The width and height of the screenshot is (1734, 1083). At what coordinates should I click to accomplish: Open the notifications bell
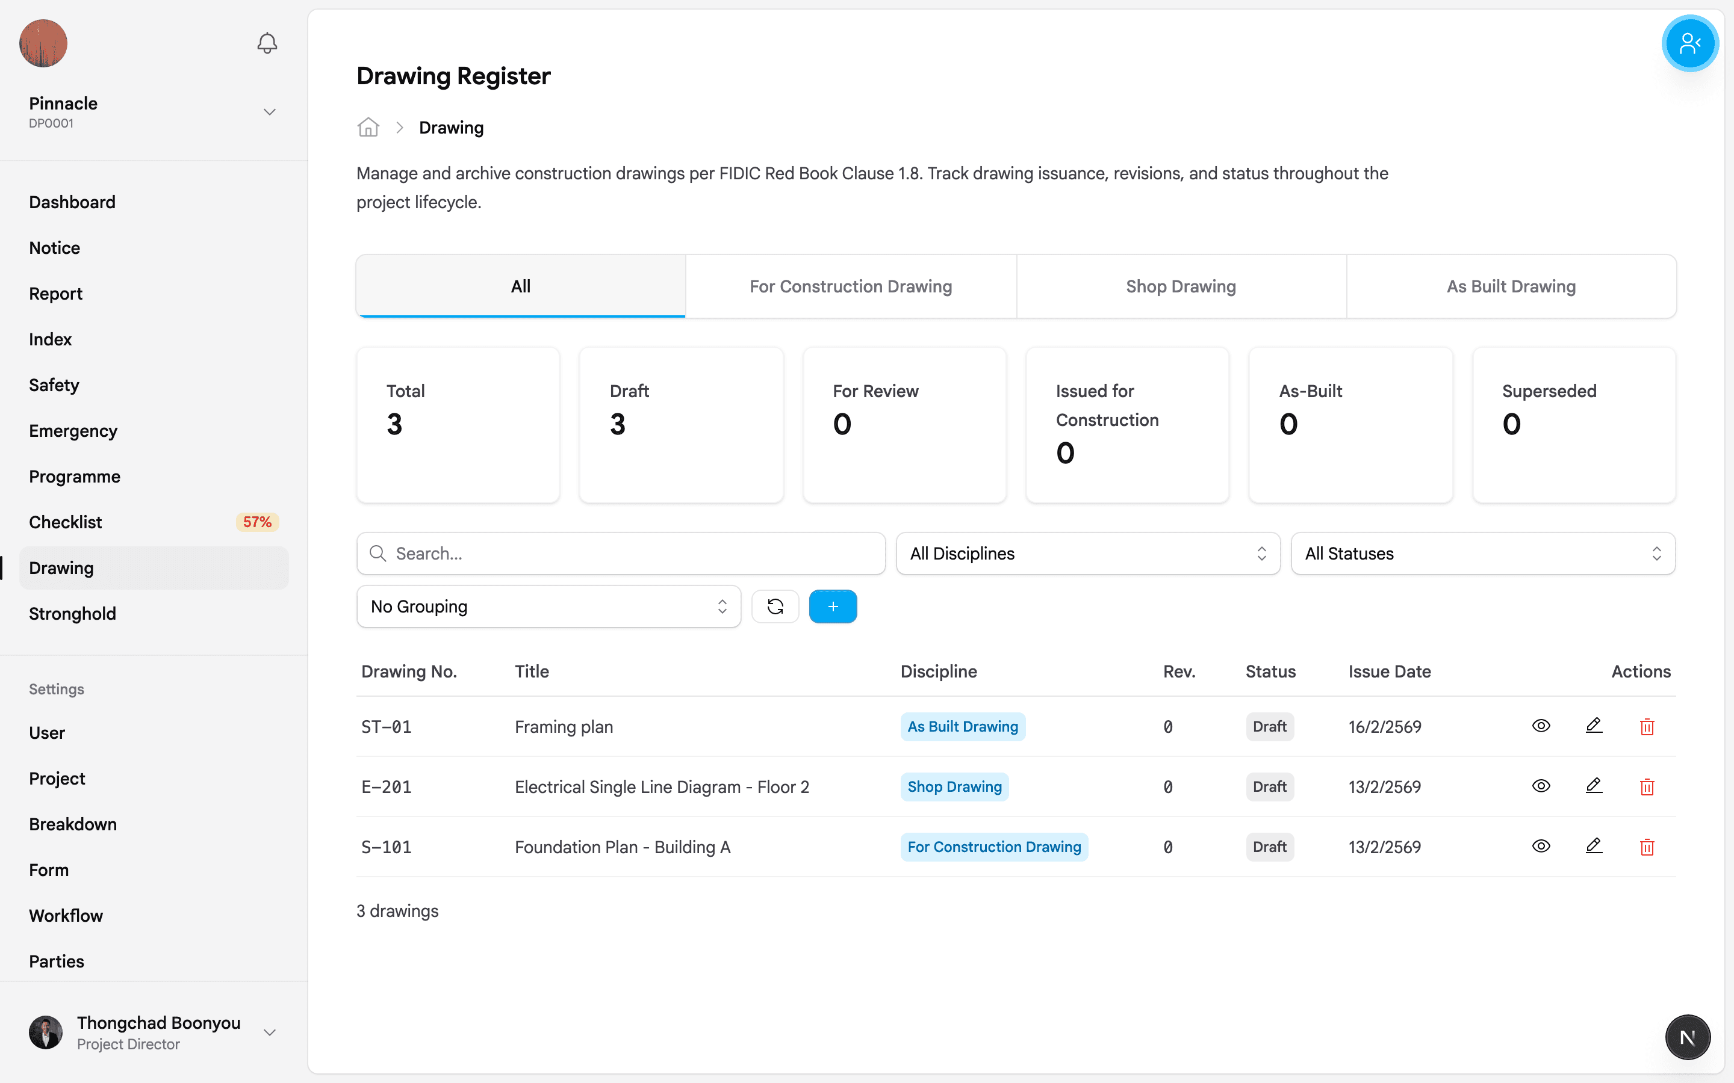pos(266,43)
